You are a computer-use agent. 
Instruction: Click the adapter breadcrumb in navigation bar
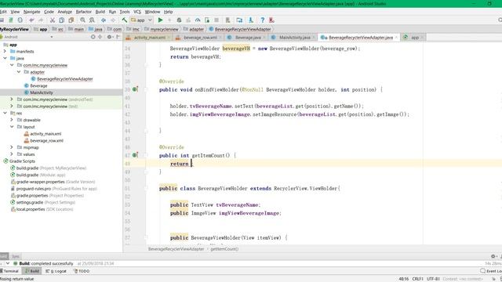[x=194, y=29]
